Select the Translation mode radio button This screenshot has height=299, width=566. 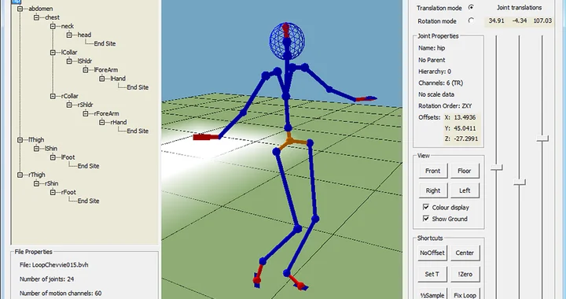pos(471,7)
